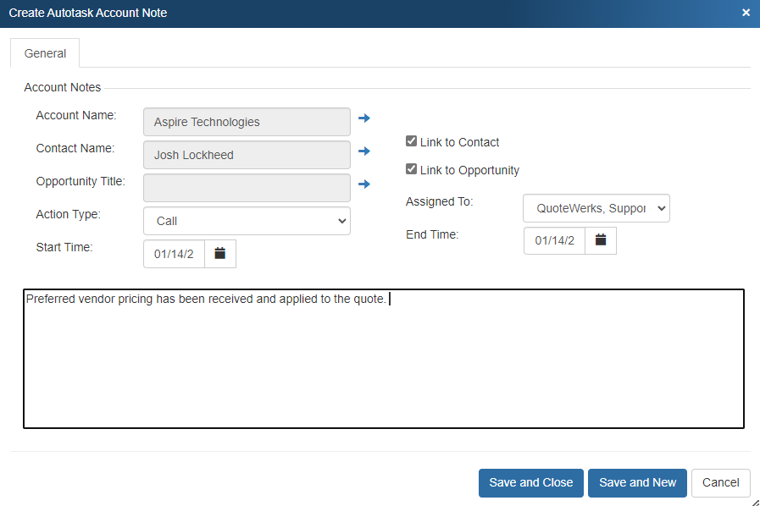This screenshot has height=506, width=760.
Task: Click the Account Name field
Action: [x=247, y=122]
